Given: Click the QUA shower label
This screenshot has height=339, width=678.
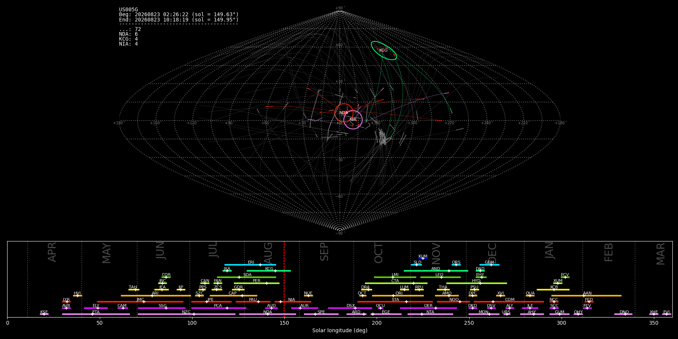Looking at the screenshot, I should [530, 293].
